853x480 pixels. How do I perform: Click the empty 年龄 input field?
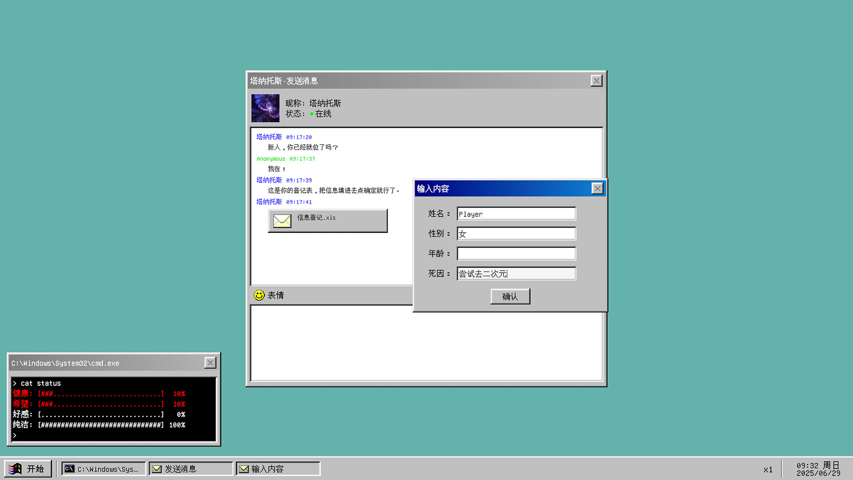point(516,254)
